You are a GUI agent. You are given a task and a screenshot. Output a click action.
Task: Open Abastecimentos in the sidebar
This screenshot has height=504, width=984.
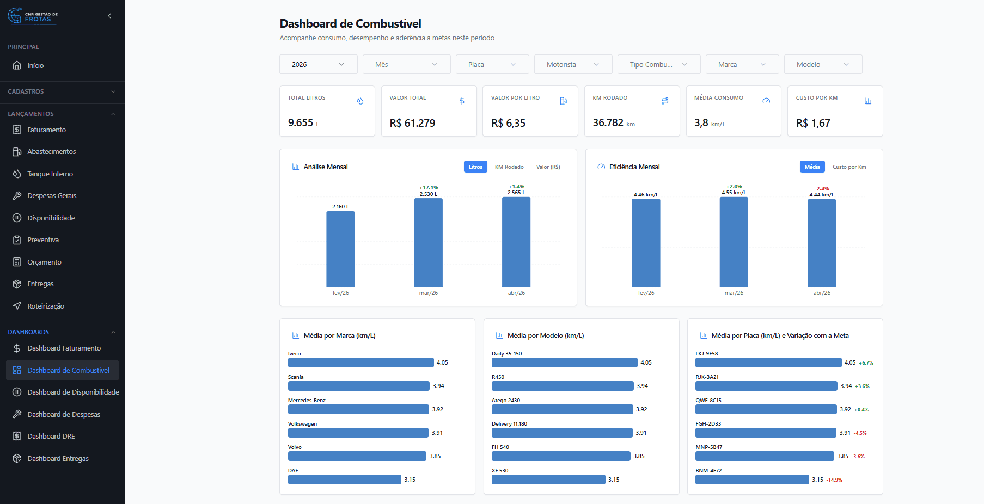[x=62, y=152]
